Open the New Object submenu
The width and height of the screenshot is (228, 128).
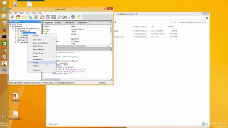[42, 40]
